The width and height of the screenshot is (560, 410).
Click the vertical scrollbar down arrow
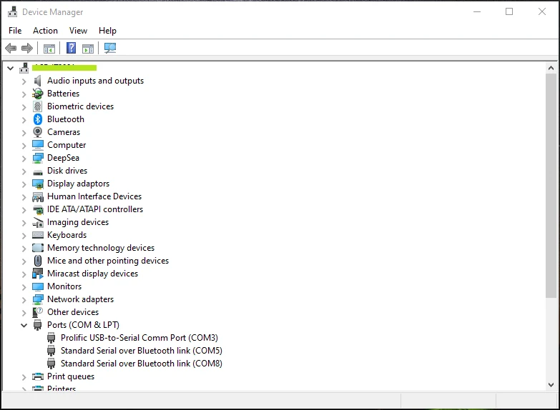point(551,385)
